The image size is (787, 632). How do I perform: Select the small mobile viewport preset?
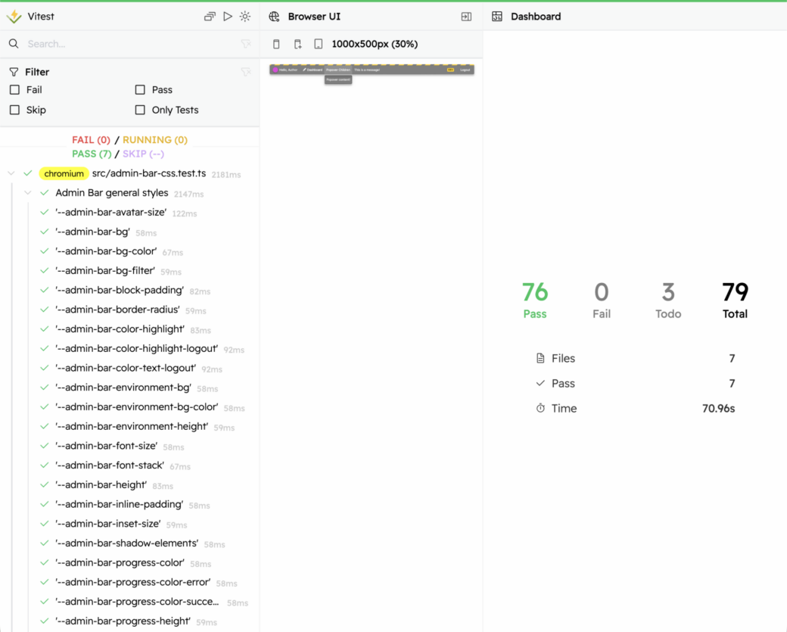point(276,44)
